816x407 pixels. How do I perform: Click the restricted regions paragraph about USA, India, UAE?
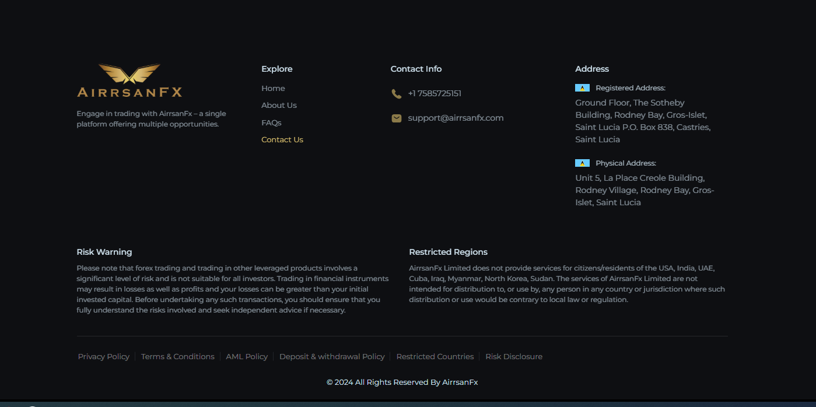coord(567,284)
